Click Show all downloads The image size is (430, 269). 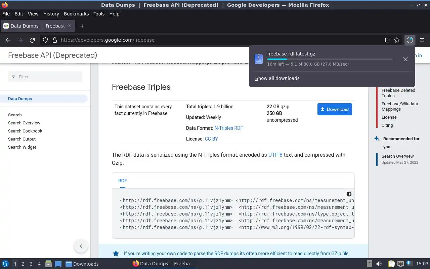click(x=277, y=78)
